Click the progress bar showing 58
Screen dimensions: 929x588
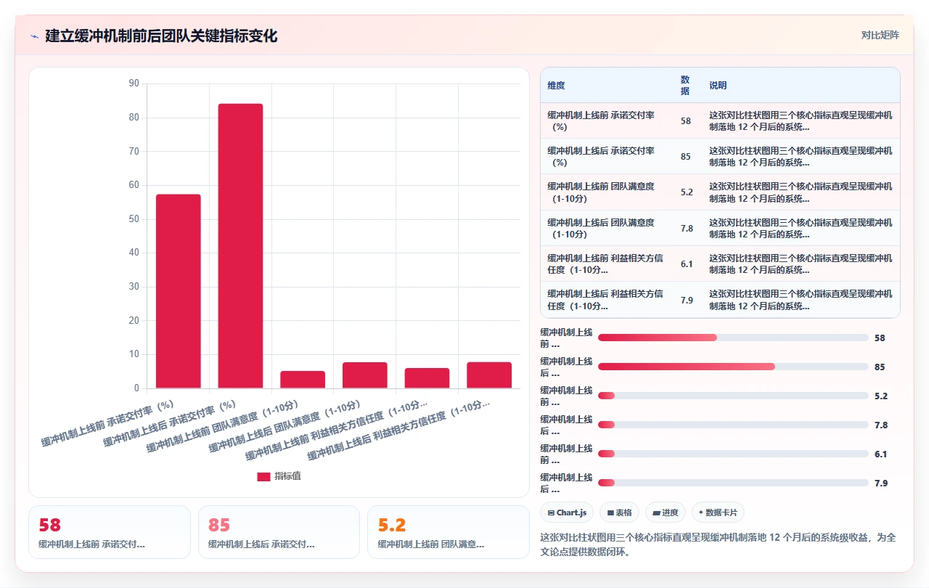(733, 338)
